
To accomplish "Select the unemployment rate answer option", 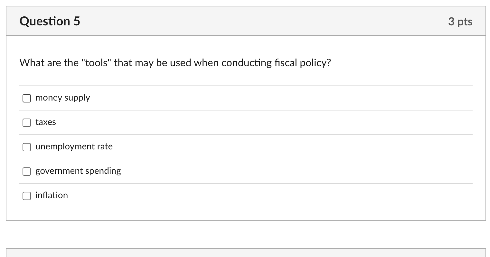I will coord(74,146).
